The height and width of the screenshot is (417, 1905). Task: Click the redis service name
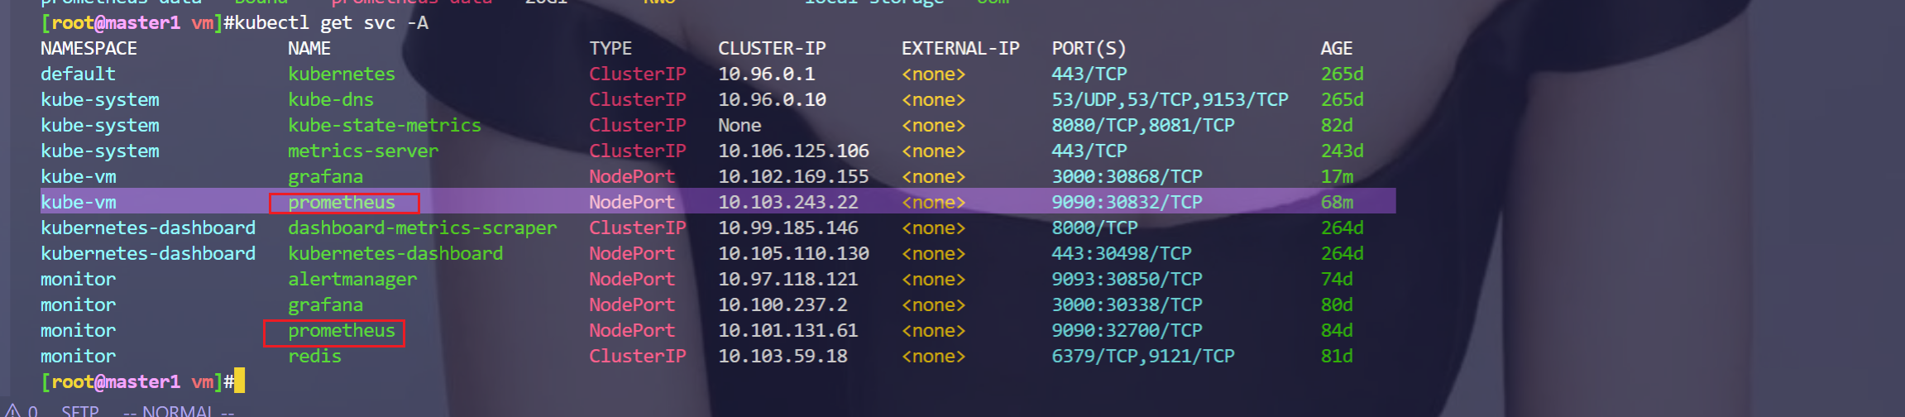(314, 356)
